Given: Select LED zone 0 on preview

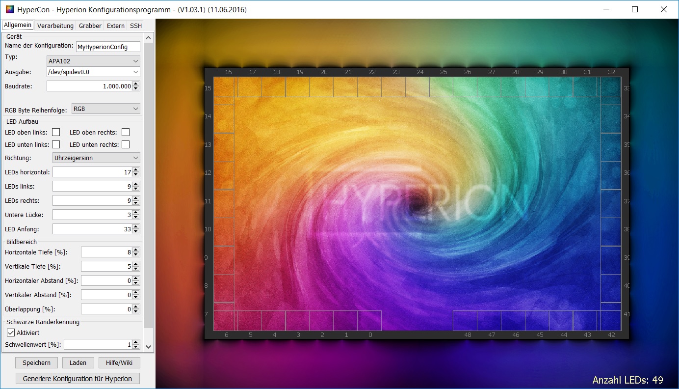Looking at the screenshot, I should click(x=369, y=321).
